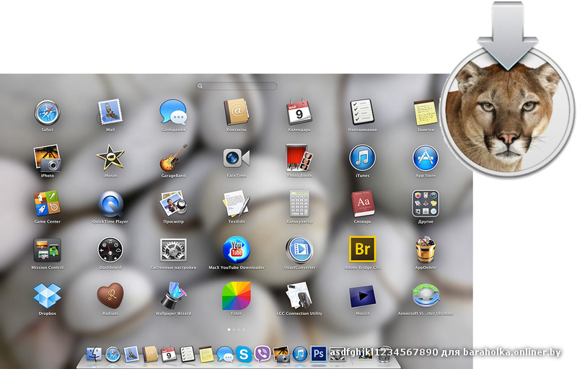The height and width of the screenshot is (369, 577).
Task: Open the Movist player icon
Action: pyautogui.click(x=363, y=296)
